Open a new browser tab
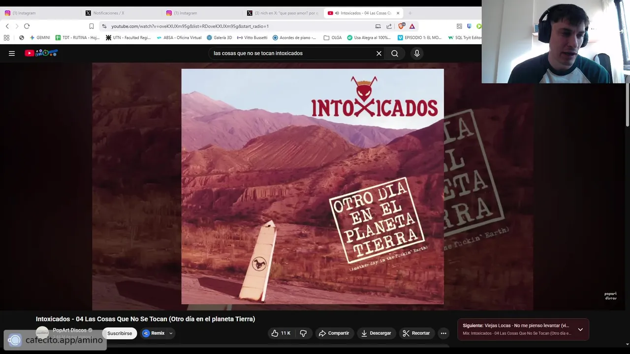This screenshot has height=354, width=630. 410,13
